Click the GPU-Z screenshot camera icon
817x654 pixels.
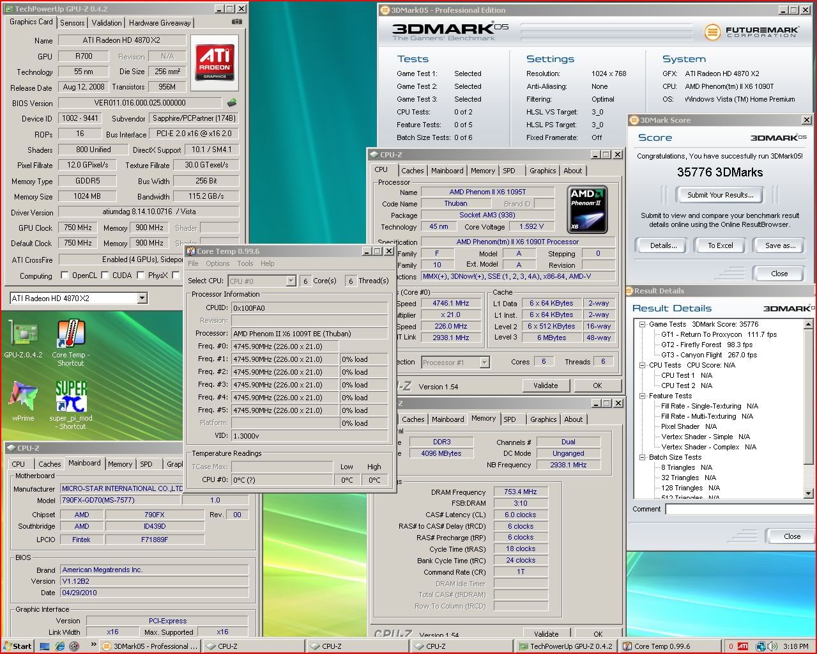click(236, 22)
